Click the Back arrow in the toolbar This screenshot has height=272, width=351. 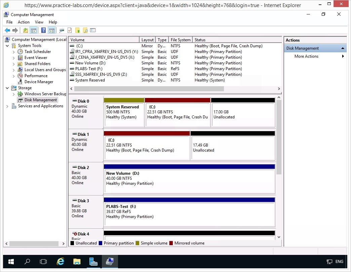pyautogui.click(x=7, y=31)
